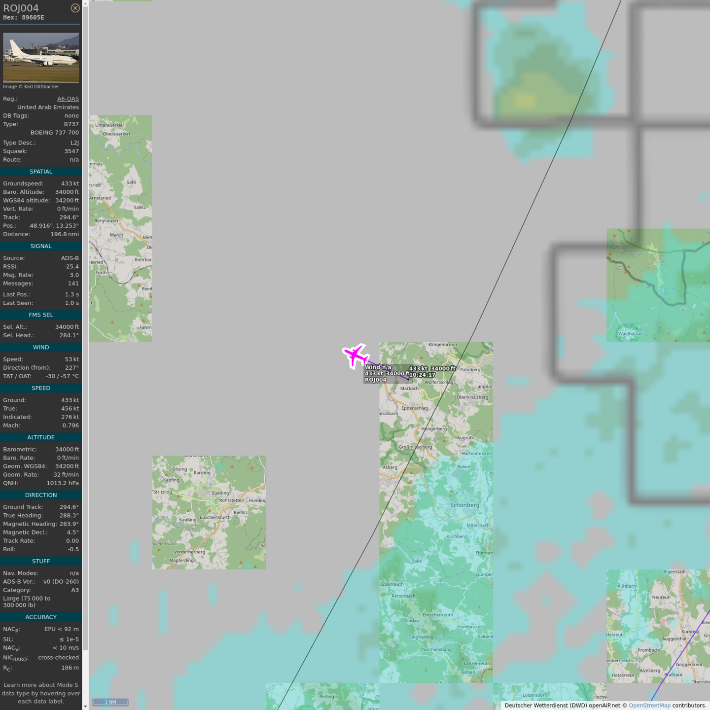
Task: Click the ACCURACY section header
Action: [41, 617]
